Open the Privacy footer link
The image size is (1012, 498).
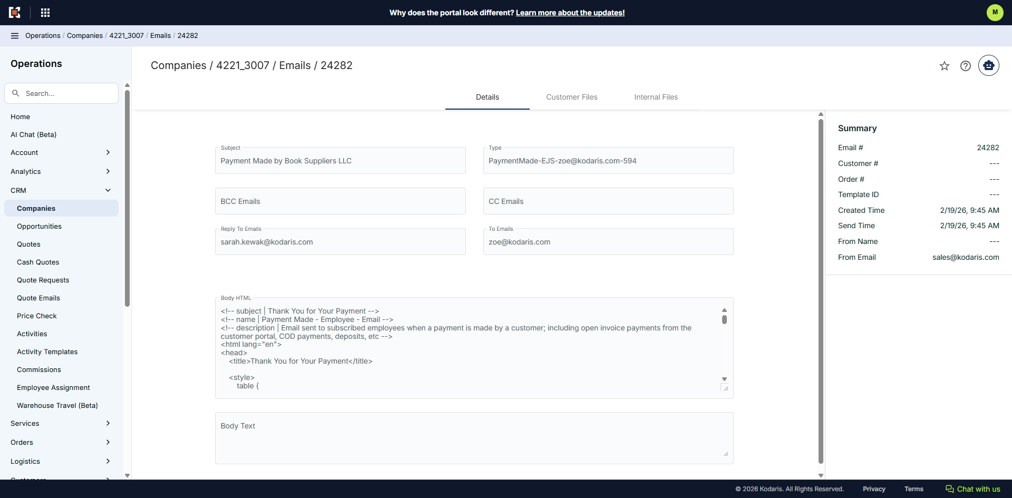coord(874,489)
